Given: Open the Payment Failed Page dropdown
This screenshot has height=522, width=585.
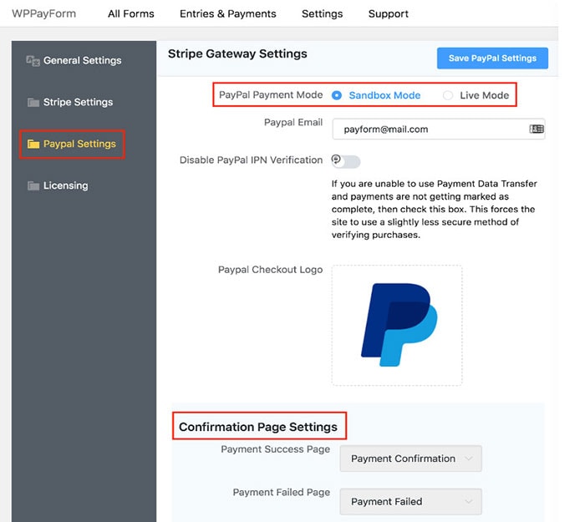Looking at the screenshot, I should click(x=410, y=502).
